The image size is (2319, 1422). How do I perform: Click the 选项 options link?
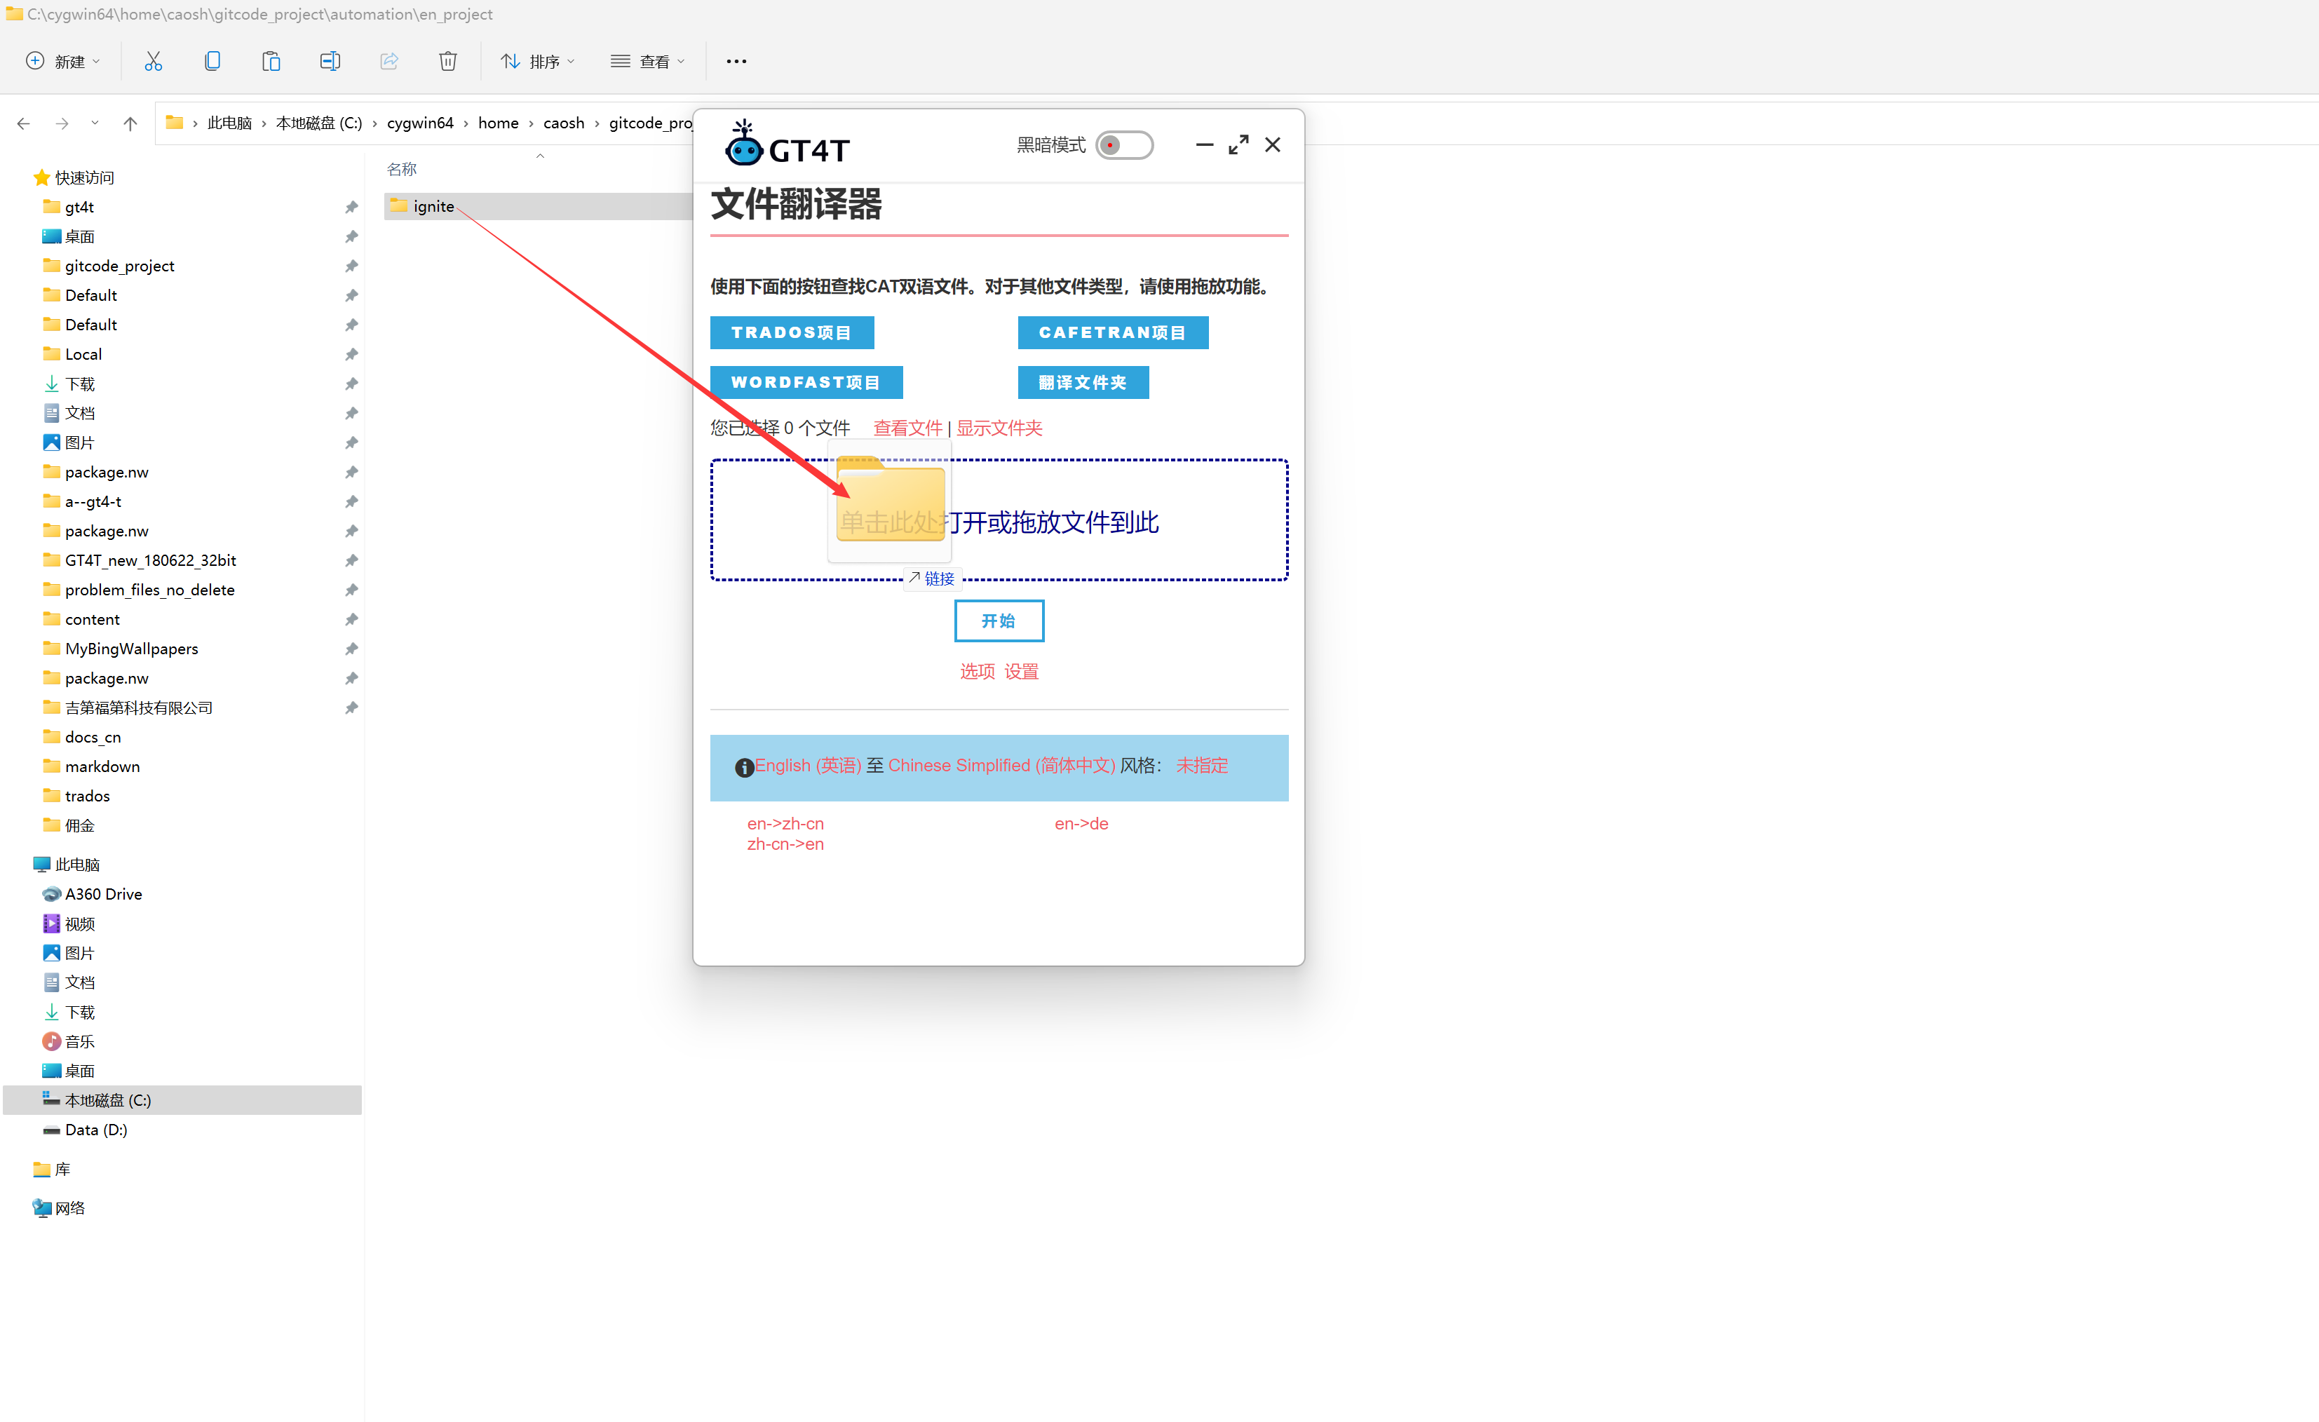[x=977, y=671]
